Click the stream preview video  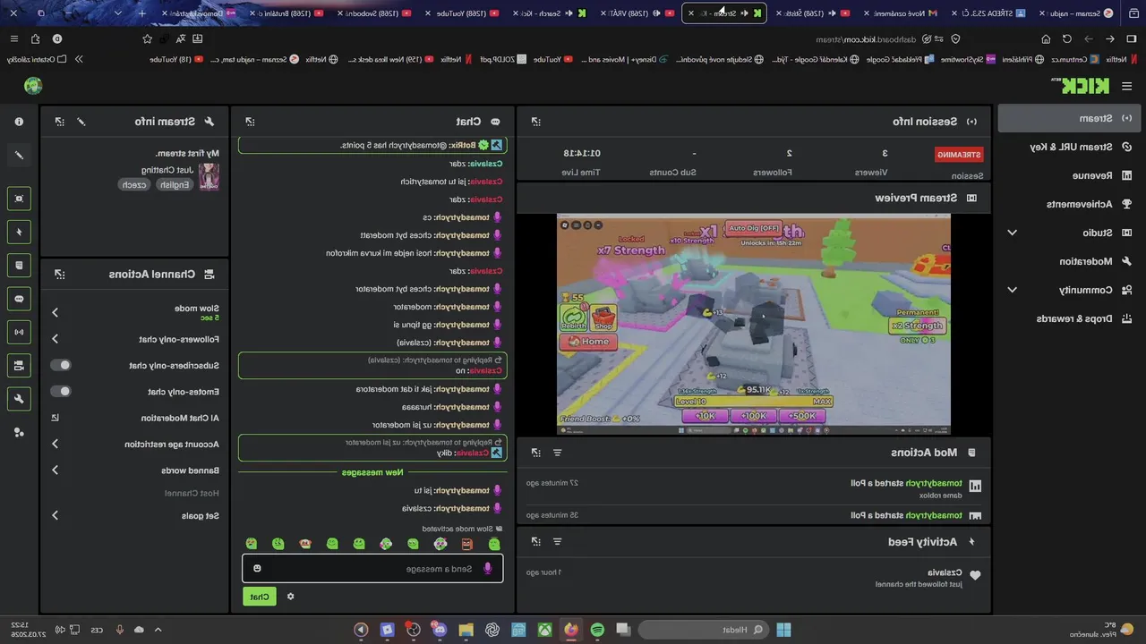click(753, 323)
